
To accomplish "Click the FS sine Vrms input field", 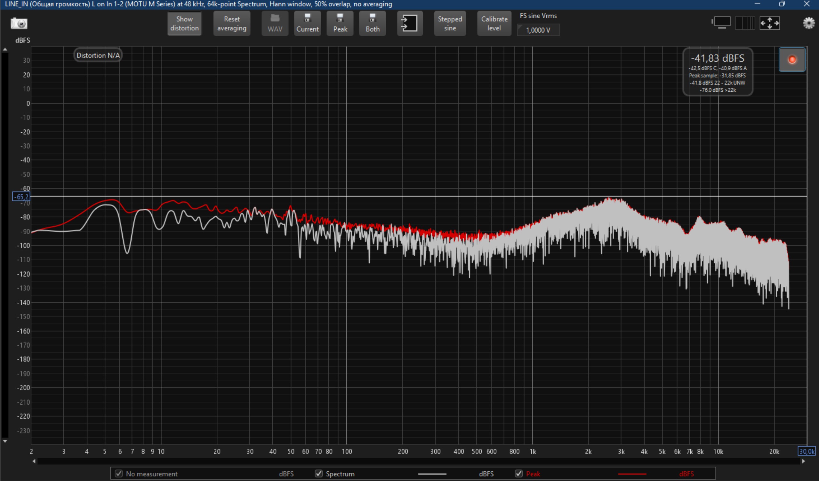I will pyautogui.click(x=538, y=30).
